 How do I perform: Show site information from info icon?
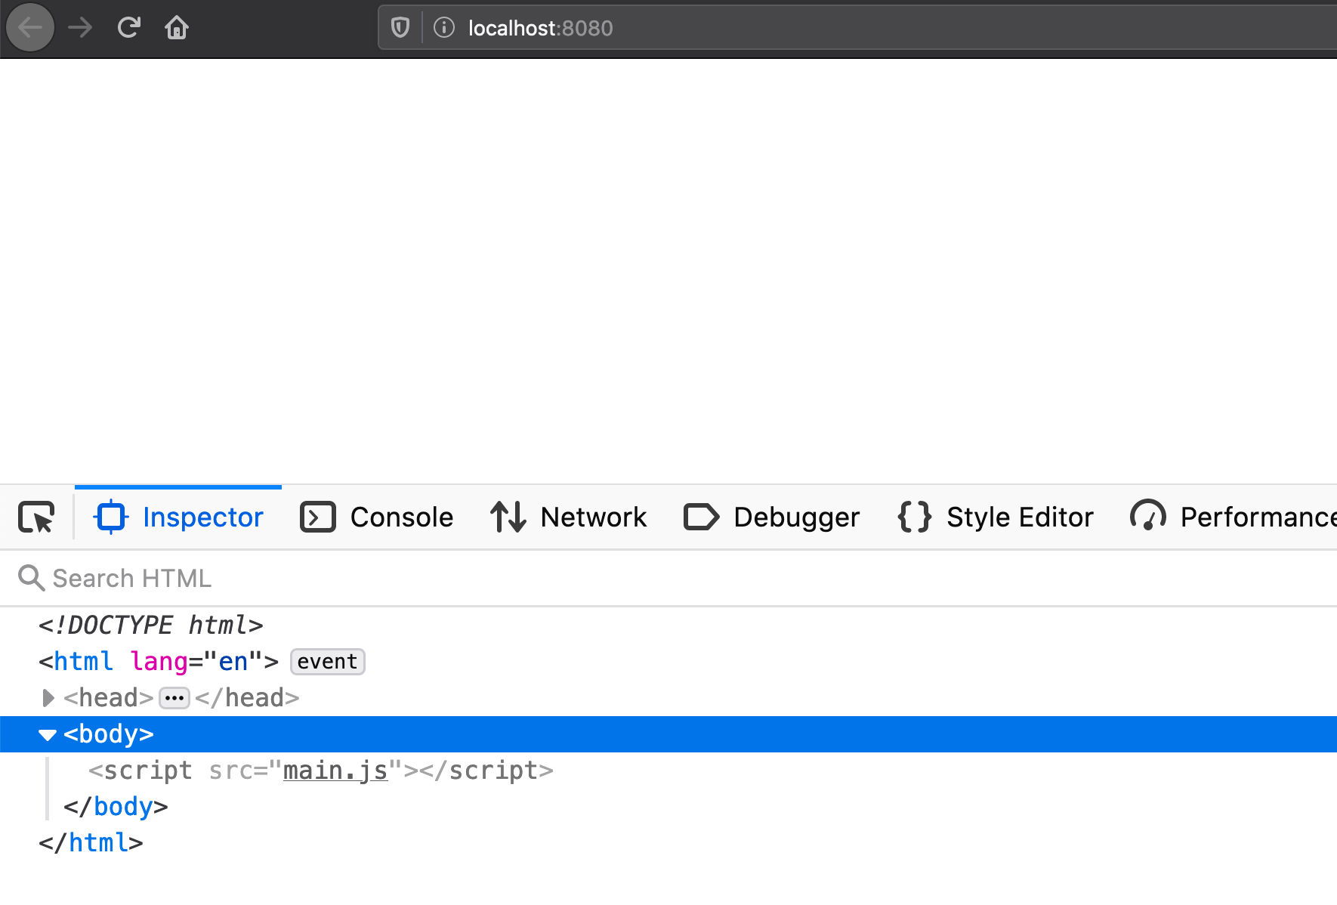pyautogui.click(x=444, y=28)
